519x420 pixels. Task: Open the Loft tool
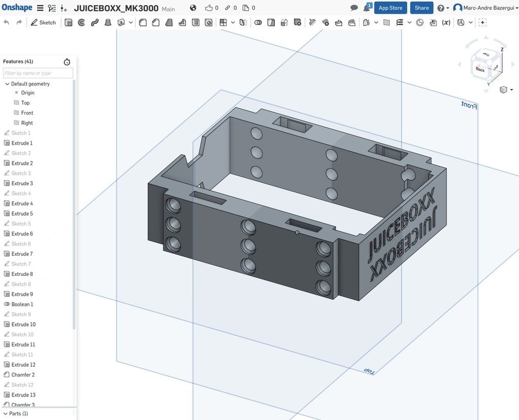tap(108, 22)
